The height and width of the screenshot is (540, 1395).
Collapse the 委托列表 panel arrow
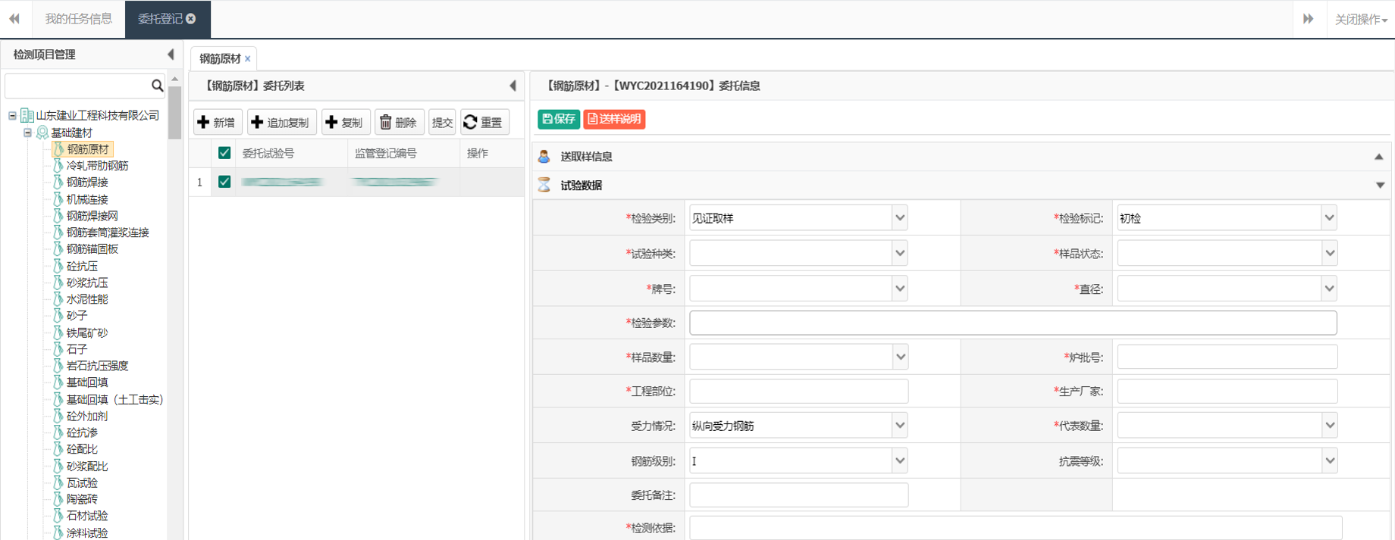513,86
